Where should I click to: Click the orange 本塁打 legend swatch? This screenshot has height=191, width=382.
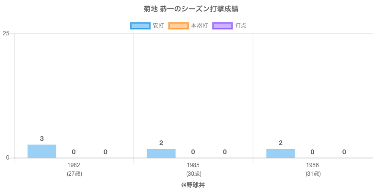(178, 26)
